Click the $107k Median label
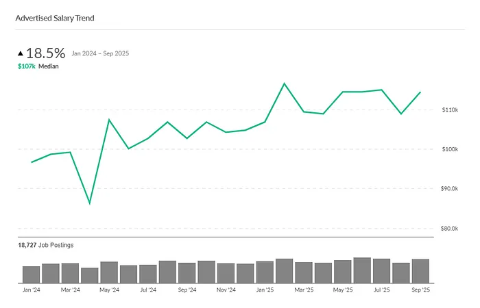 (38, 67)
